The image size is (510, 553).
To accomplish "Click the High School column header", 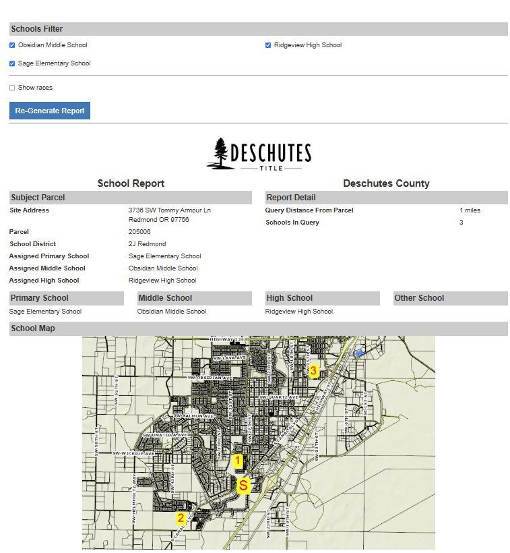I will pyautogui.click(x=322, y=298).
